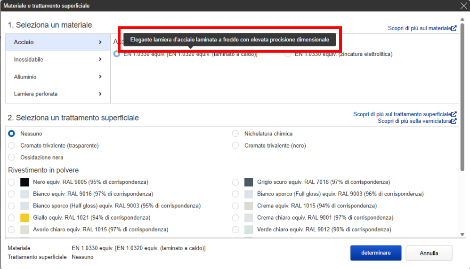Screen dimensions: 470x269
Task: Click the yellow Giallo RAL 1021 swatch
Action: point(24,218)
